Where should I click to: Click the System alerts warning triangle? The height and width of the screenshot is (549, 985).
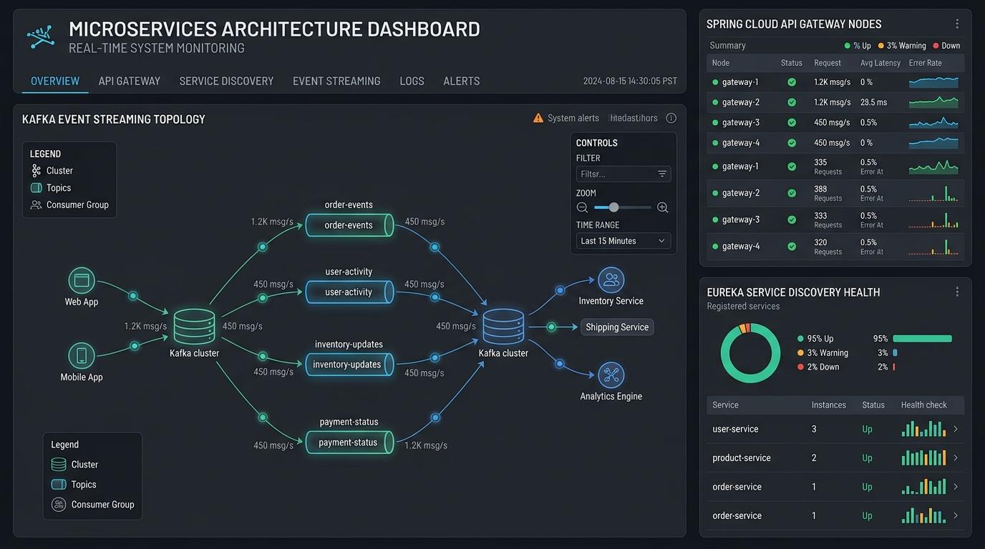tap(538, 118)
